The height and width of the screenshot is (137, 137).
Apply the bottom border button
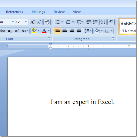107,31
